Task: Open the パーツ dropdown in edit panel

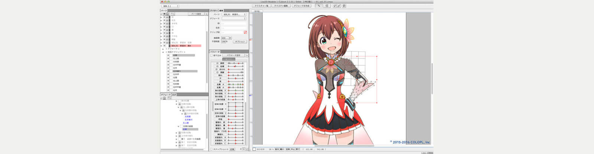Action: [x=234, y=14]
